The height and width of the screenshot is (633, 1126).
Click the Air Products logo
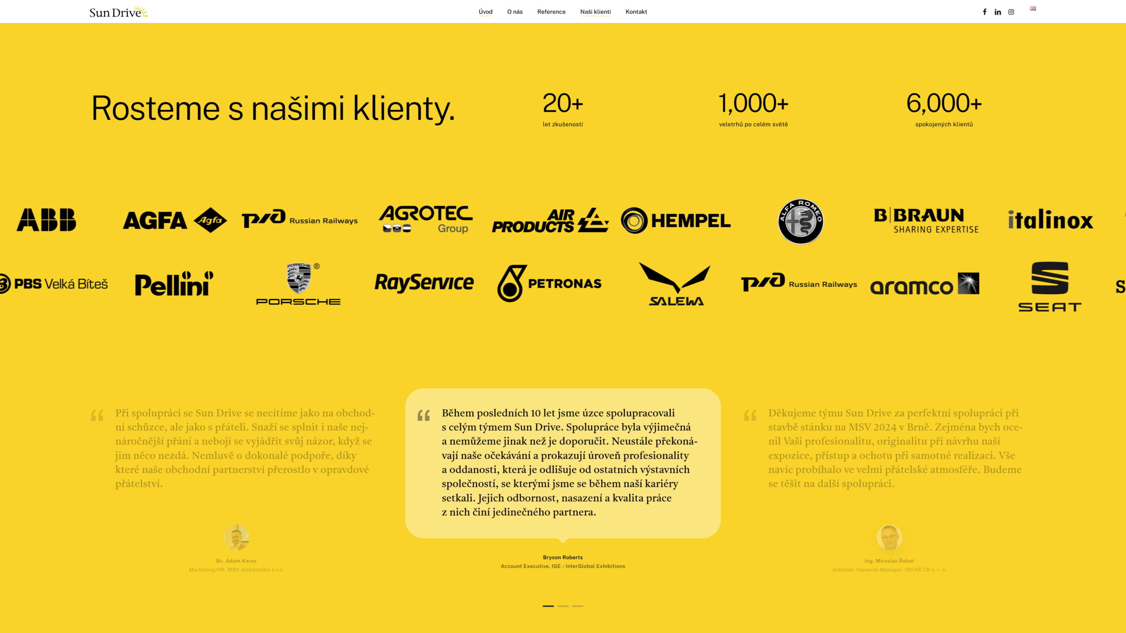[x=550, y=220]
